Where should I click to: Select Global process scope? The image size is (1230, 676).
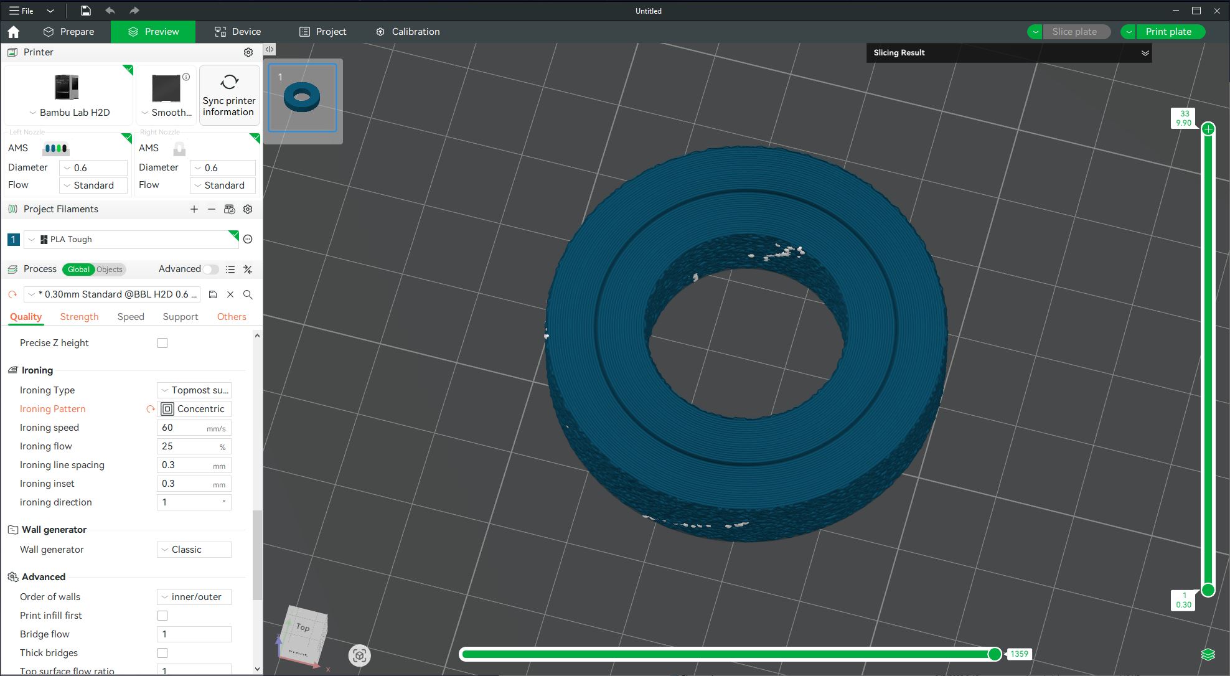coord(78,269)
